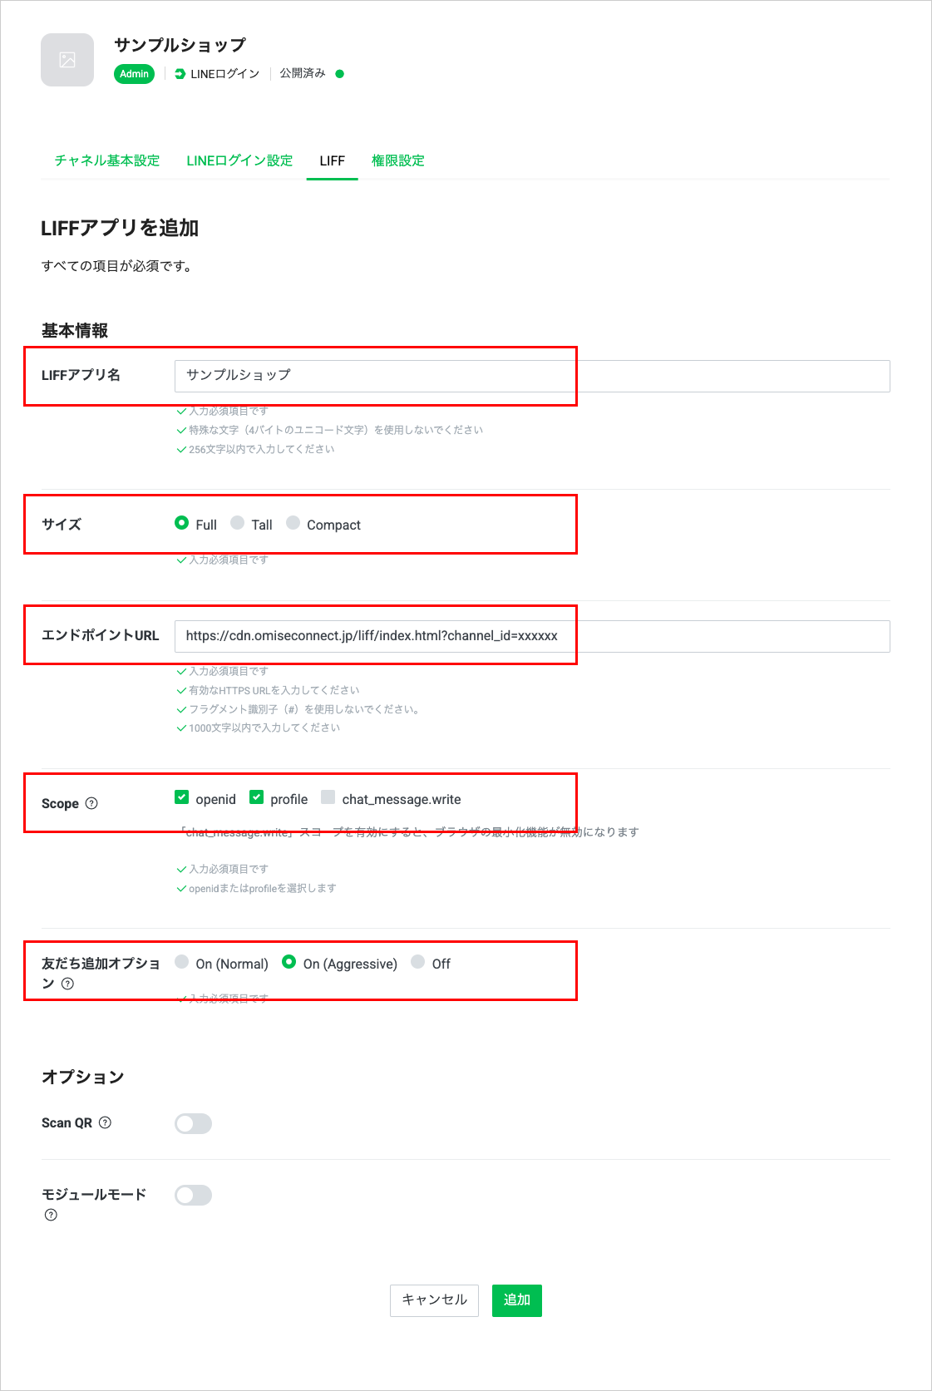Click into the エンドポイントURL field

[x=532, y=636]
